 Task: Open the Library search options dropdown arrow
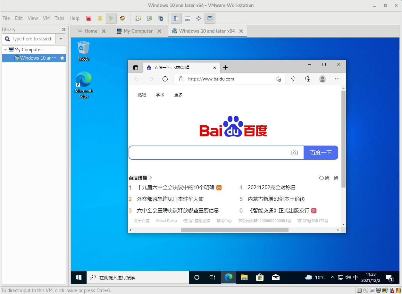(x=61, y=39)
